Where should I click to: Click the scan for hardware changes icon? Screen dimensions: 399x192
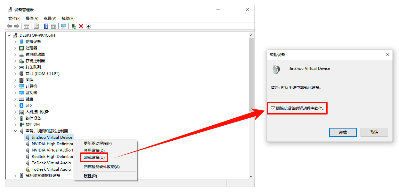64,26
